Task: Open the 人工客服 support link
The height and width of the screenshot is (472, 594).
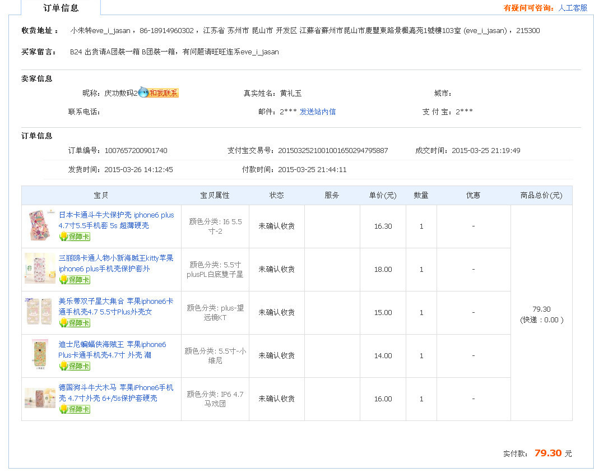Action: click(573, 8)
